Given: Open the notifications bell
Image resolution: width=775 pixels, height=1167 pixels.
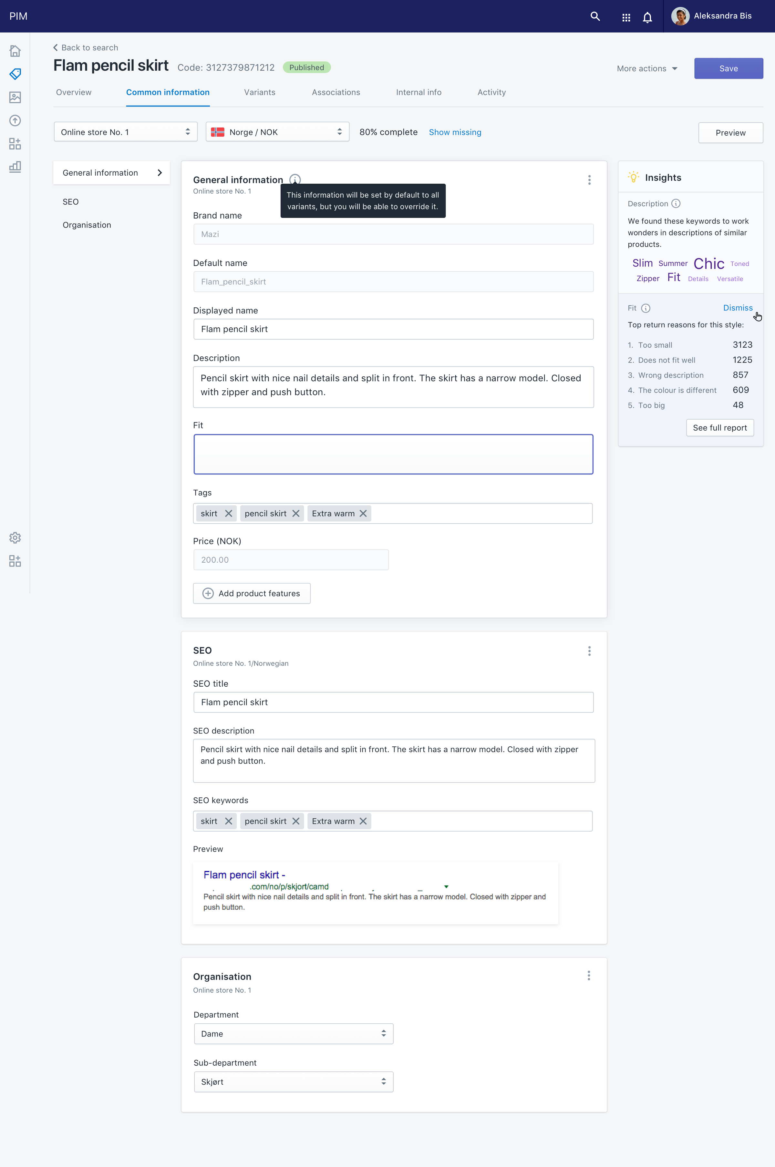Looking at the screenshot, I should point(647,17).
